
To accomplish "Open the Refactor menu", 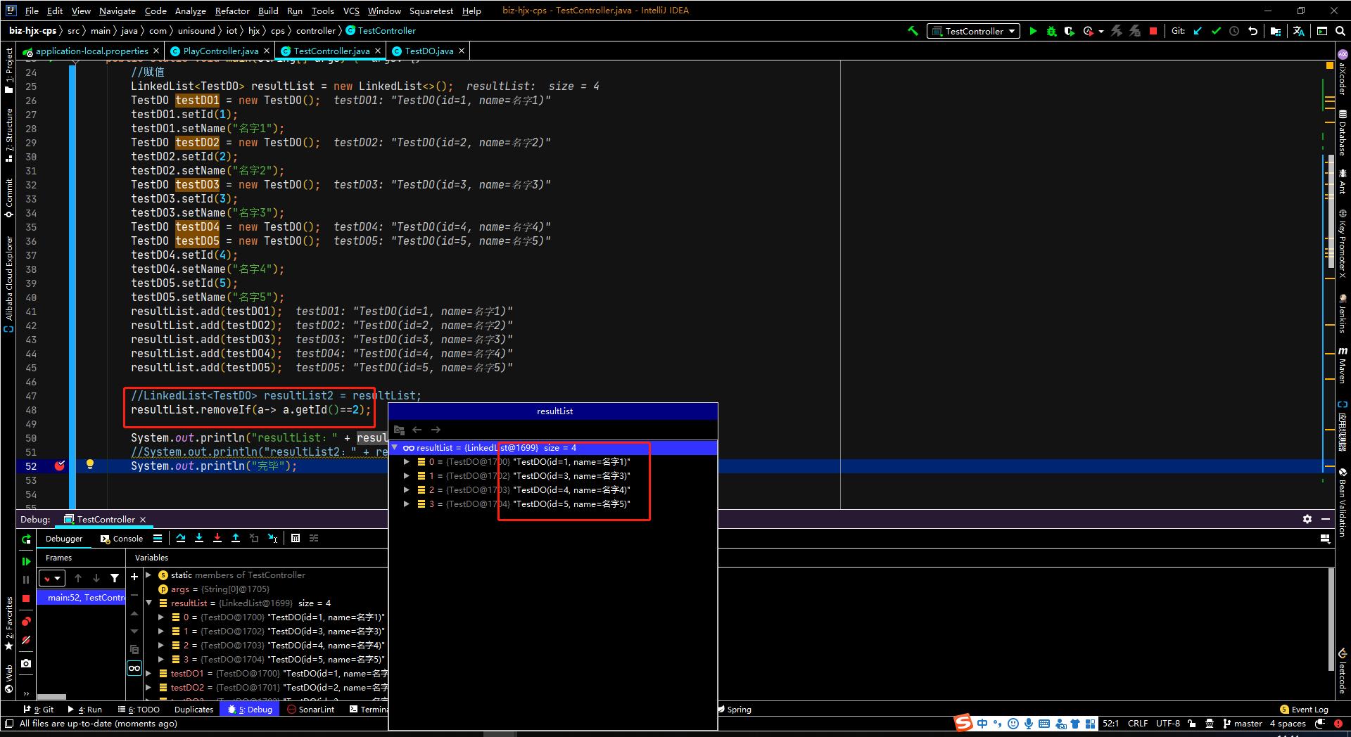I will [232, 11].
